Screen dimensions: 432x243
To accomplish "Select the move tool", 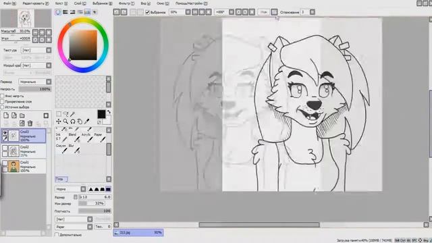I will tap(59, 122).
